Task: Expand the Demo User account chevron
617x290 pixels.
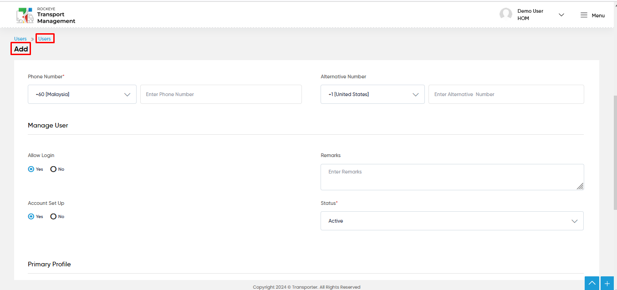Action: coord(561,15)
